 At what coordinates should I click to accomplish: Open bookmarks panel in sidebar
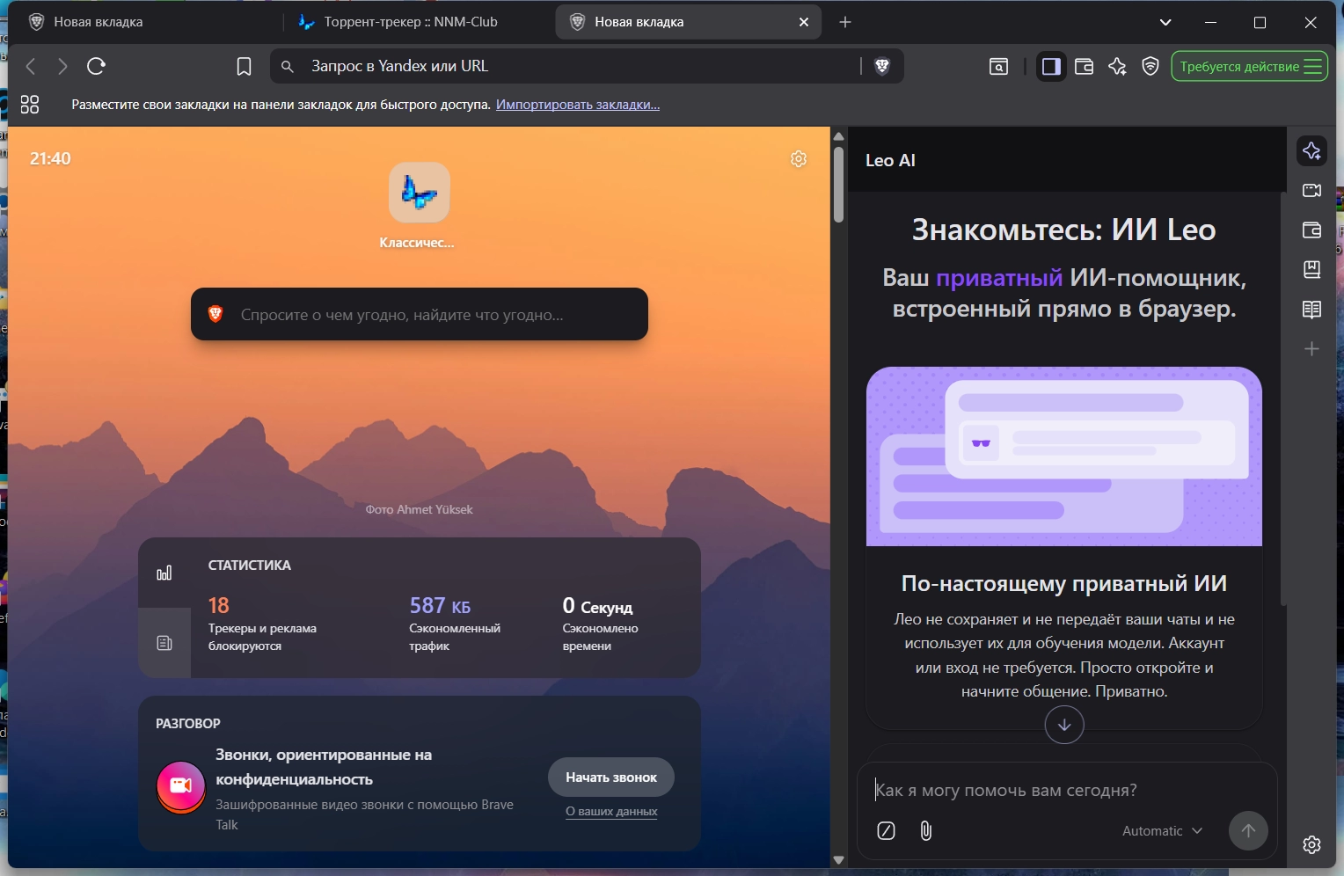click(1311, 270)
